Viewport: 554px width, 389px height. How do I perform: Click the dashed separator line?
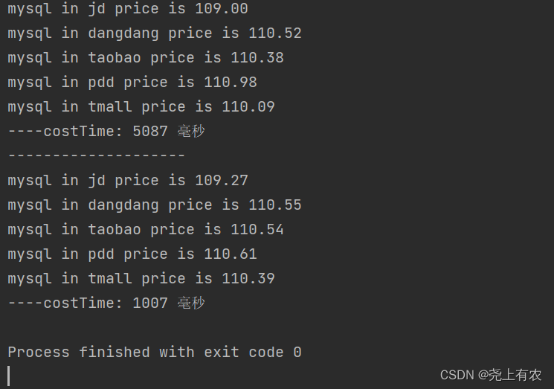(x=97, y=155)
